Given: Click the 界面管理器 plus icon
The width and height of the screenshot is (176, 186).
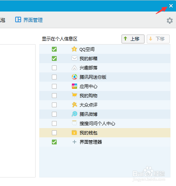Looking at the screenshot, I should pyautogui.click(x=74, y=142).
